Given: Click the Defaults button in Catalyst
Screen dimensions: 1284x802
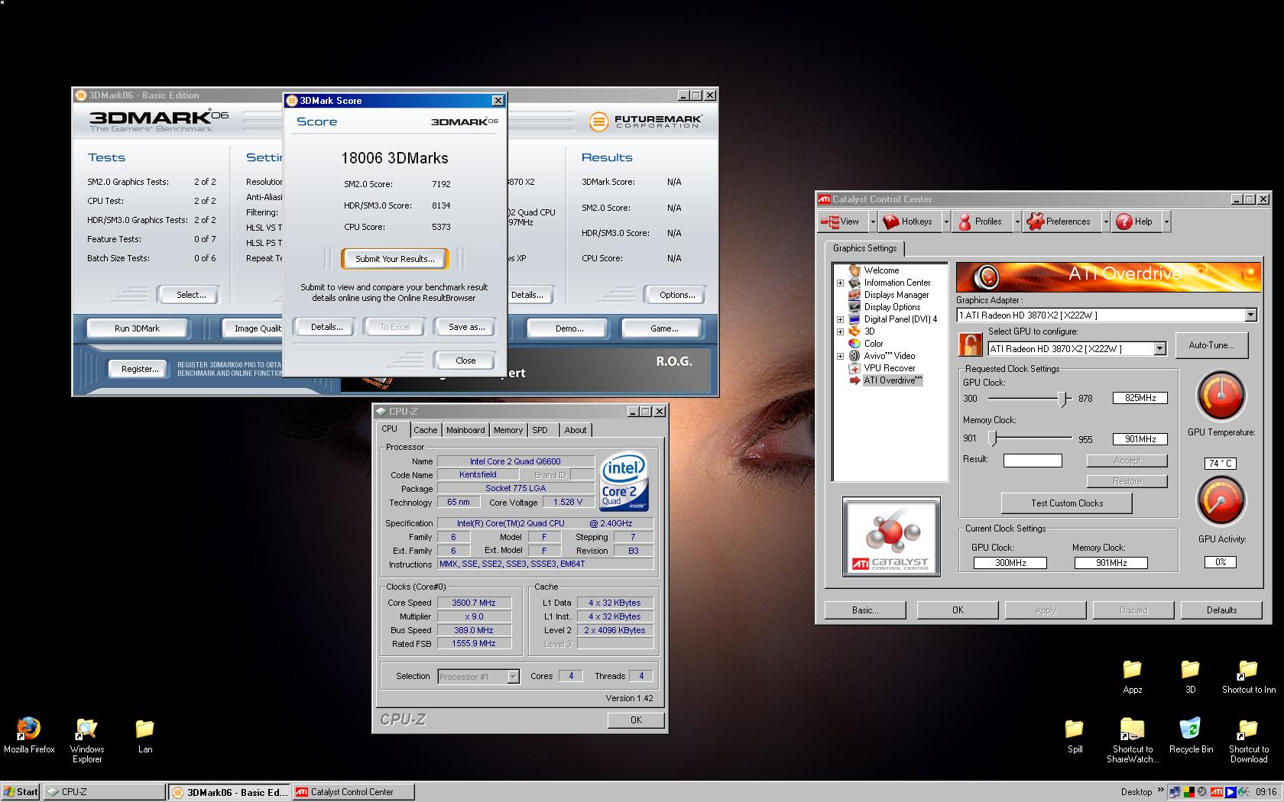Looking at the screenshot, I should 1221,610.
